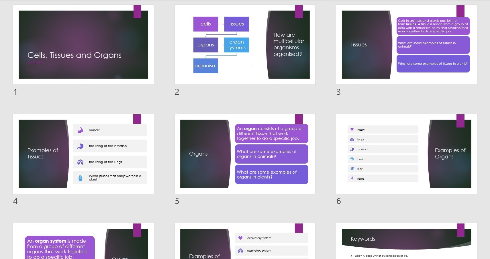Click the heart icon on Examples of Organs slide
490x259 pixels.
tap(352, 129)
